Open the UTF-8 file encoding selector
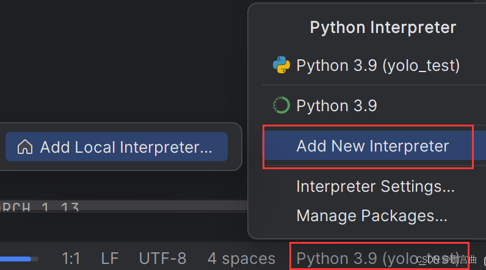The height and width of the screenshot is (270, 486). 162,258
